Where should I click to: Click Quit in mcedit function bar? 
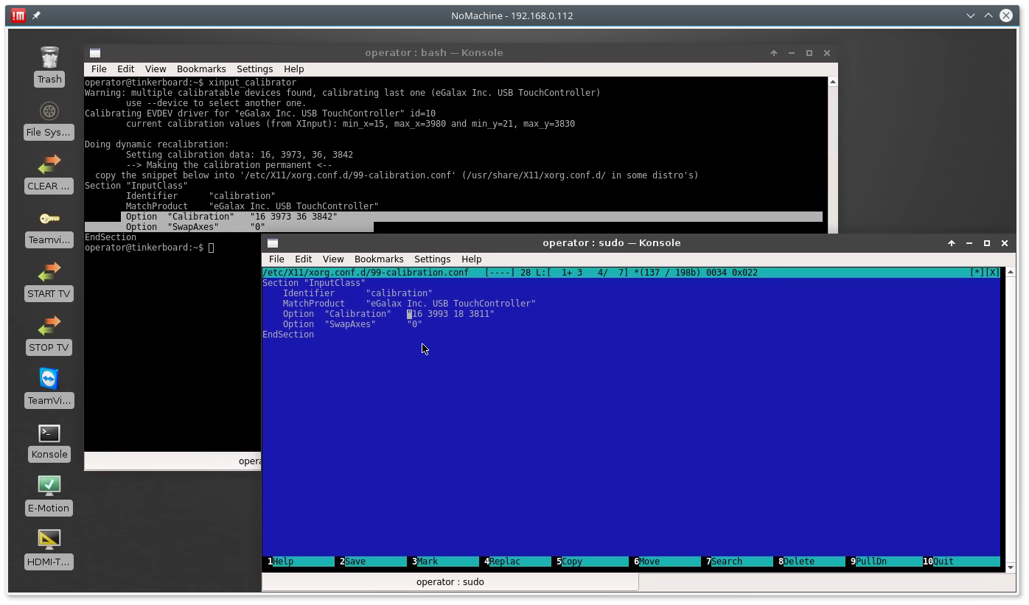943,562
